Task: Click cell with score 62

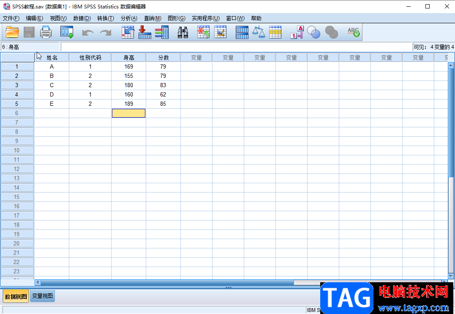Action: coord(163,94)
